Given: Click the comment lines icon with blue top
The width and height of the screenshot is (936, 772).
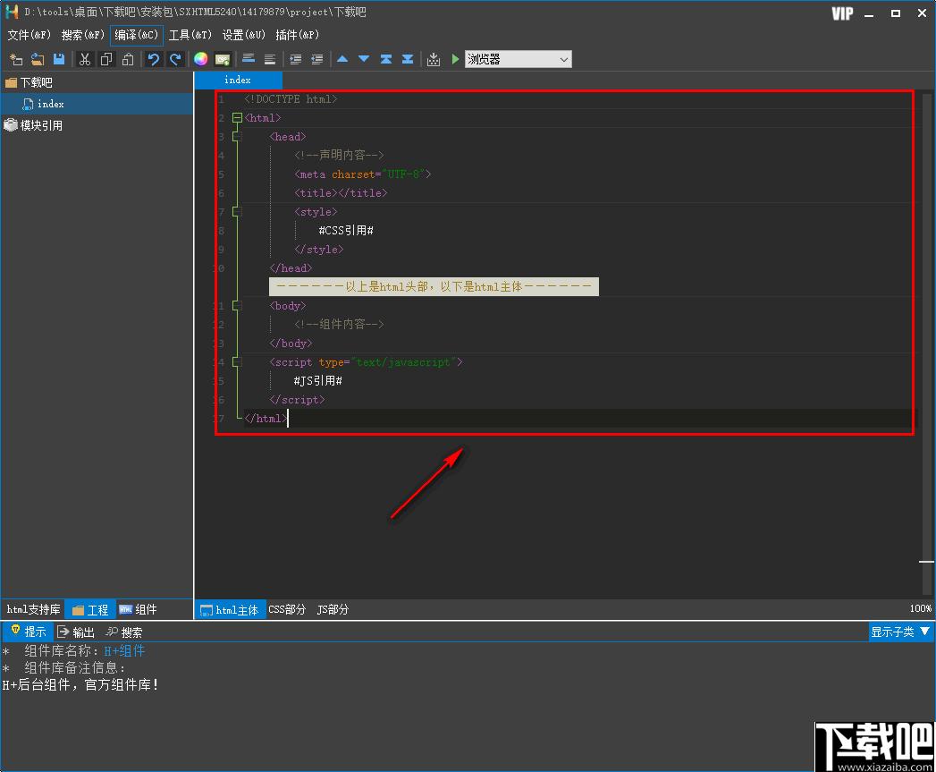Looking at the screenshot, I should tap(249, 59).
